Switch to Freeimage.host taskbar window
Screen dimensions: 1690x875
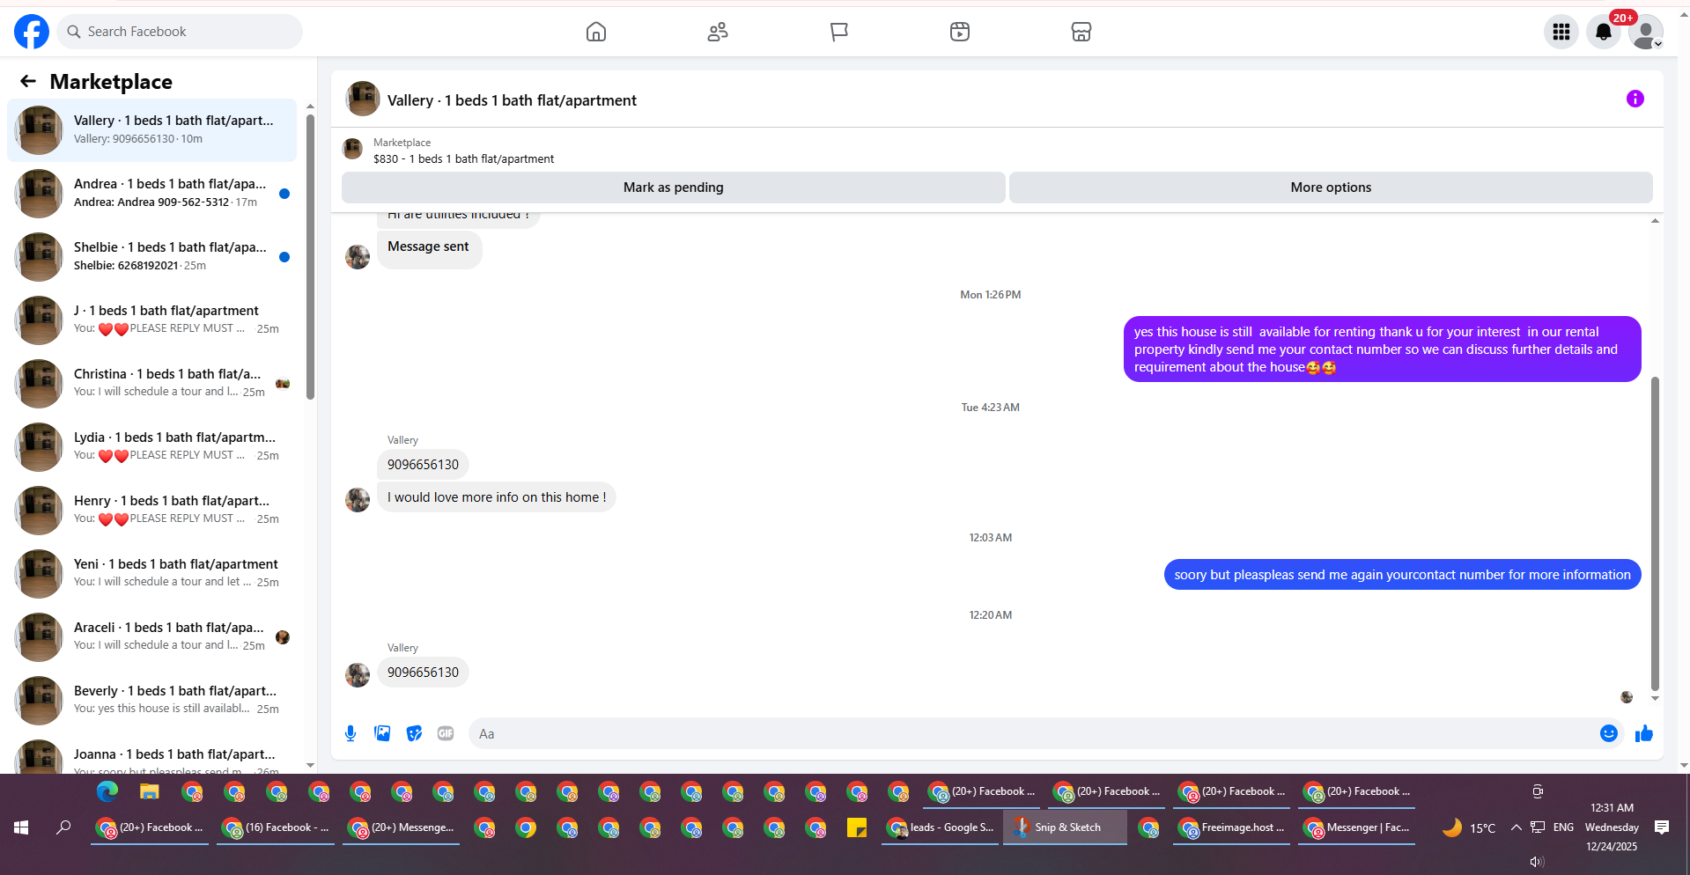click(x=1232, y=827)
